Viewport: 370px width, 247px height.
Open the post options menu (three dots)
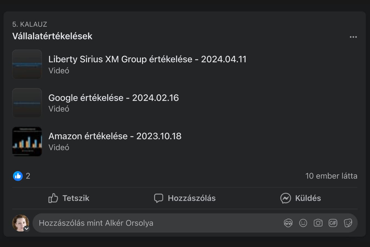[353, 37]
